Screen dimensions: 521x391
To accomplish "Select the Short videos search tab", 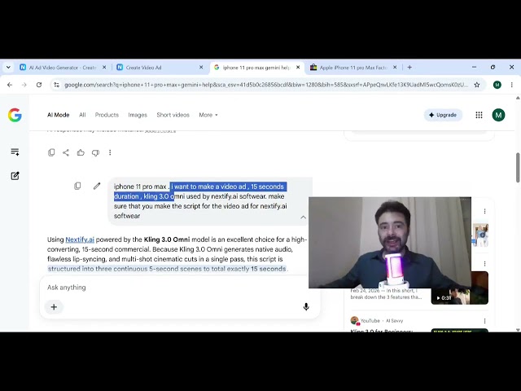I will click(173, 115).
